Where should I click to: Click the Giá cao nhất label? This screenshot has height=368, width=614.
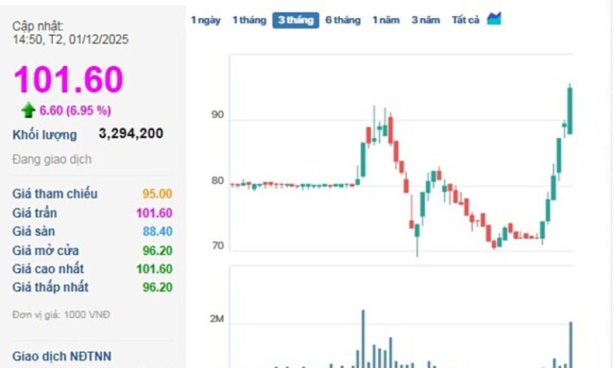pos(48,269)
